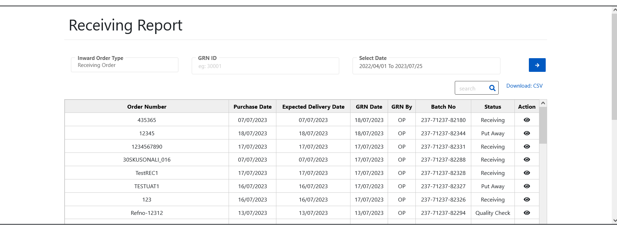Download the report as CSV
617x225 pixels.
tap(524, 86)
